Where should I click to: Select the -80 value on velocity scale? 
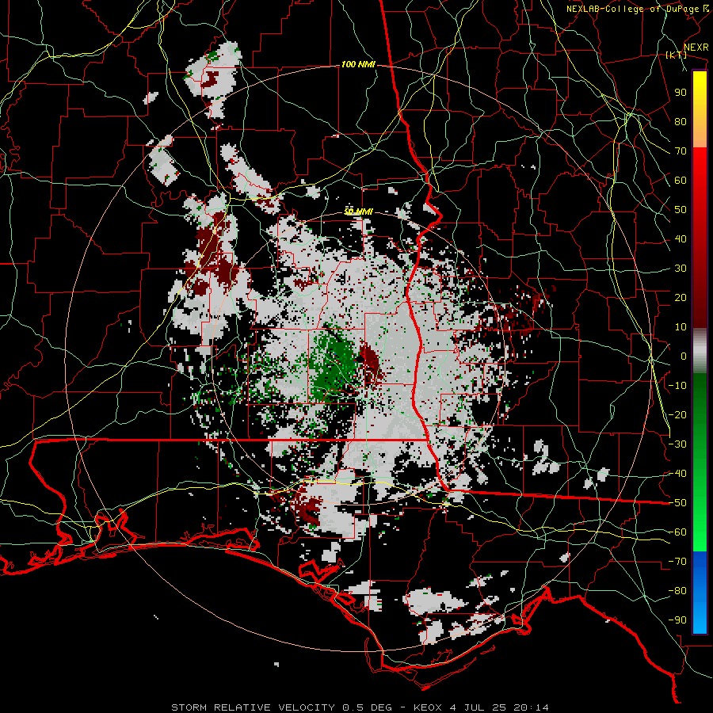tap(677, 591)
